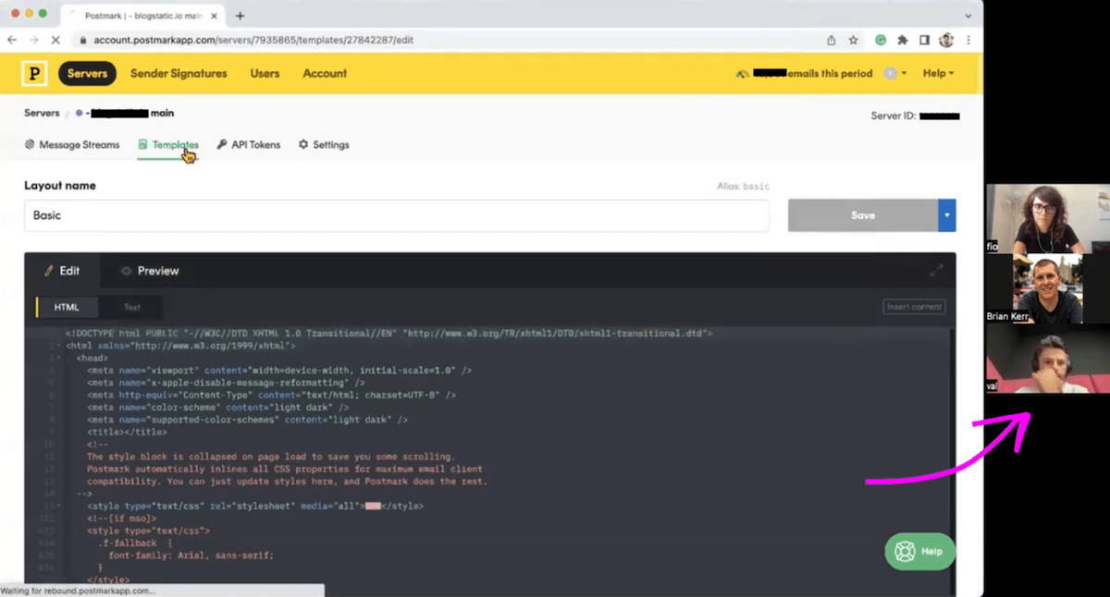Select Brian Kerr's video thumbnail
The width and height of the screenshot is (1110, 597).
point(1048,288)
